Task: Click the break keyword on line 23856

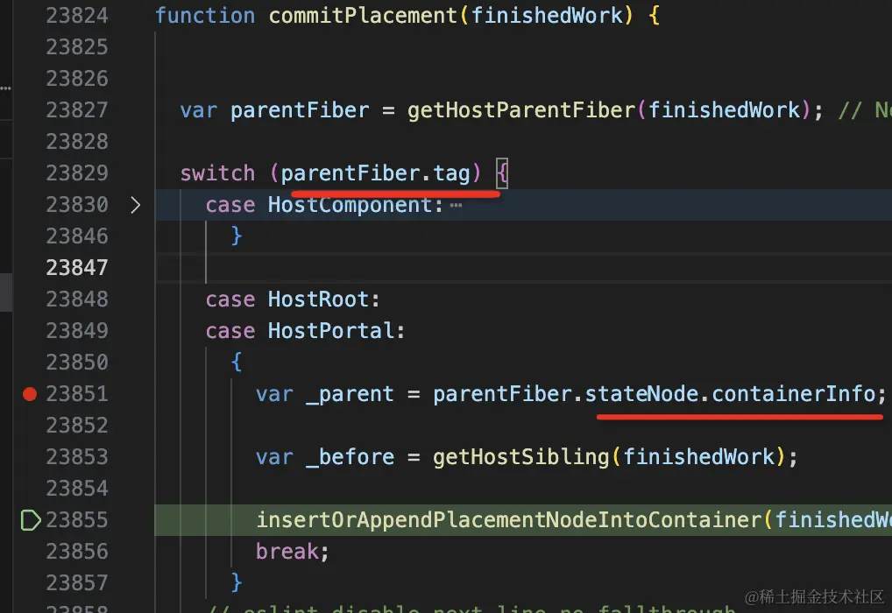Action: (287, 551)
